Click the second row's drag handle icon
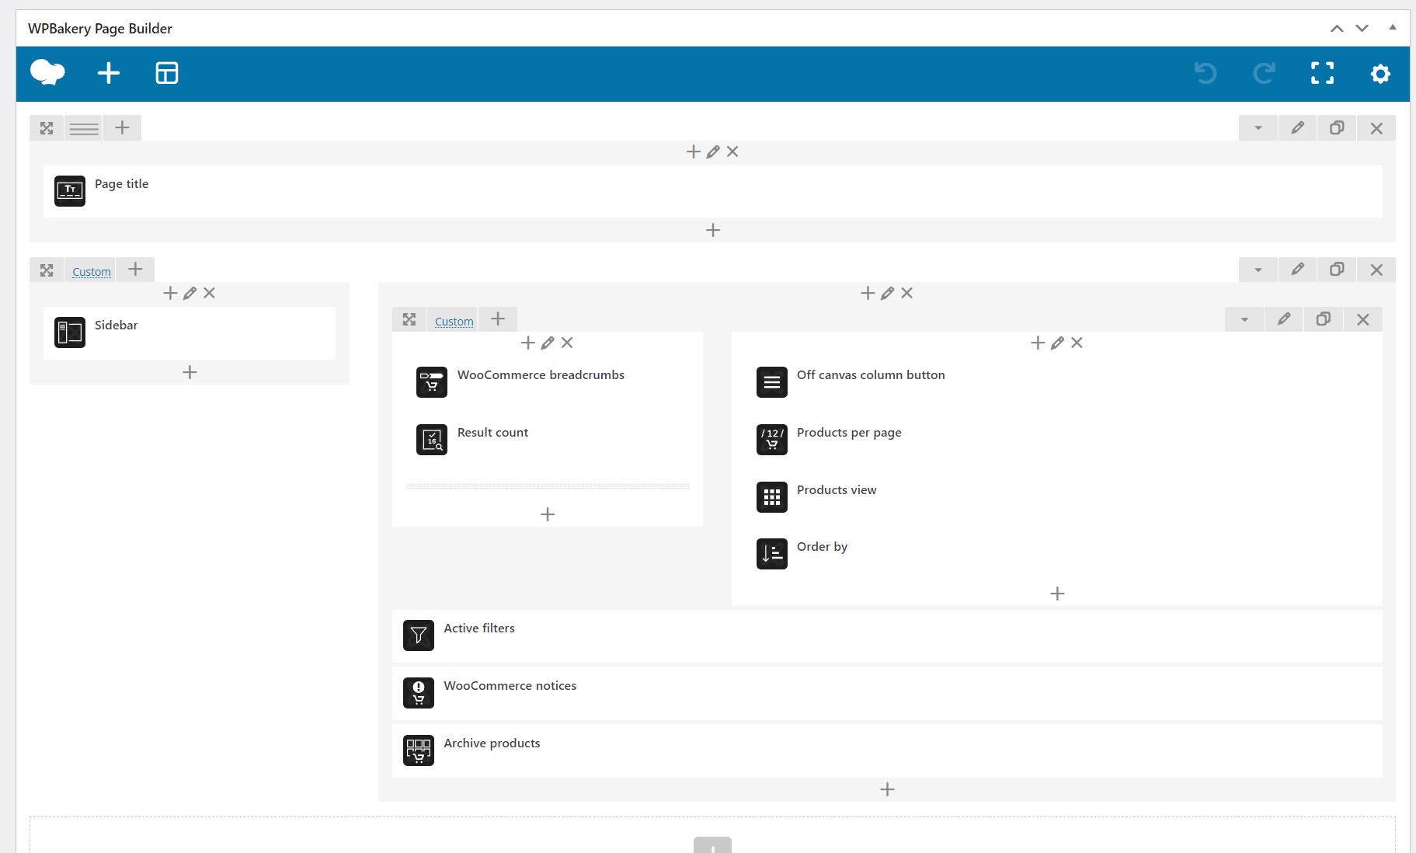The width and height of the screenshot is (1416, 853). 47,270
